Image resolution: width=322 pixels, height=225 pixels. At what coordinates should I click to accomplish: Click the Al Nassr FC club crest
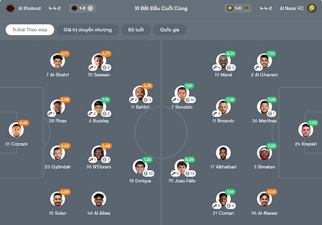tap(312, 8)
